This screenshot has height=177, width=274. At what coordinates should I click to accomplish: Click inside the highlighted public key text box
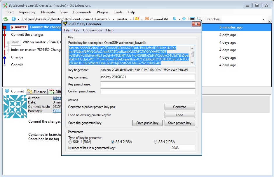[129, 56]
